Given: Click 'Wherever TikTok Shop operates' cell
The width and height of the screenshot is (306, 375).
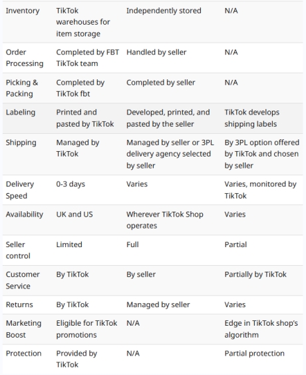Looking at the screenshot, I should tap(165, 220).
